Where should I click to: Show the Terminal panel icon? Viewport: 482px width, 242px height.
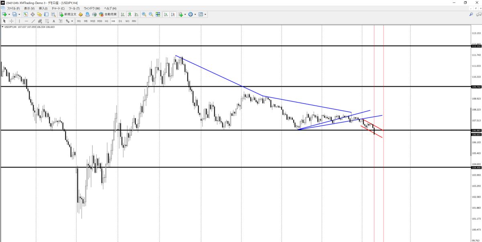pos(46,14)
